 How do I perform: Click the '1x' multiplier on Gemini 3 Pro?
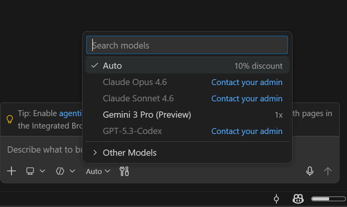[279, 115]
